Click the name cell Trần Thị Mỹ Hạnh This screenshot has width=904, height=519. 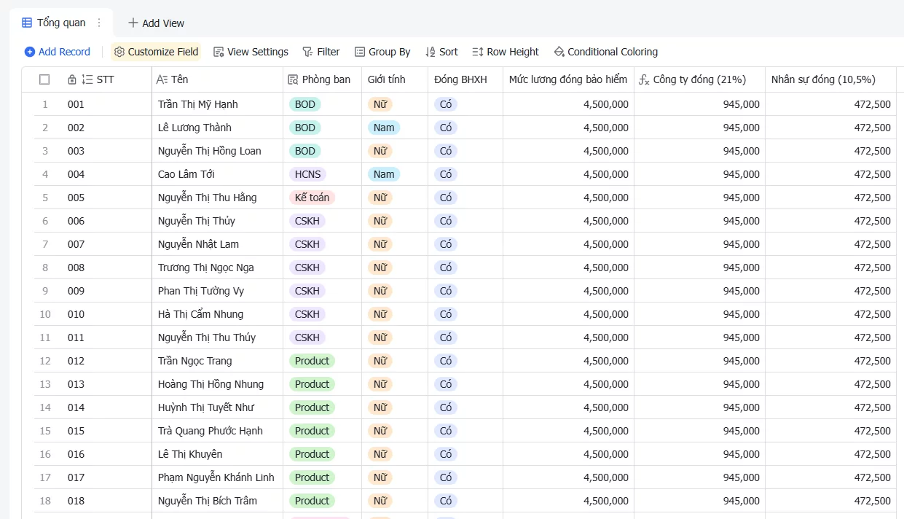(x=217, y=104)
